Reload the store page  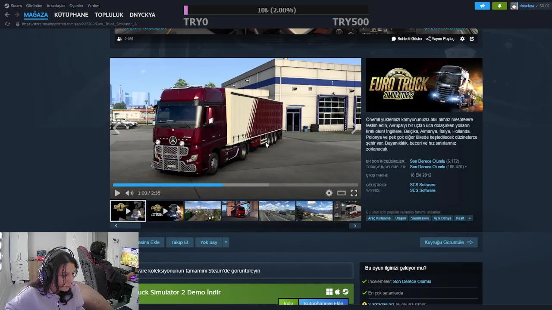[x=7, y=24]
